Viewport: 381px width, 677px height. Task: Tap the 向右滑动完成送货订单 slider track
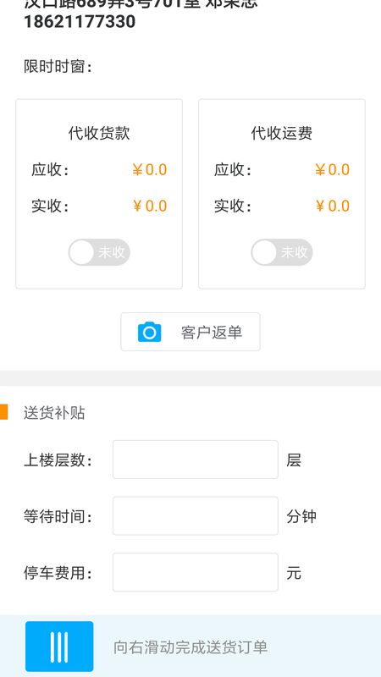click(x=190, y=647)
